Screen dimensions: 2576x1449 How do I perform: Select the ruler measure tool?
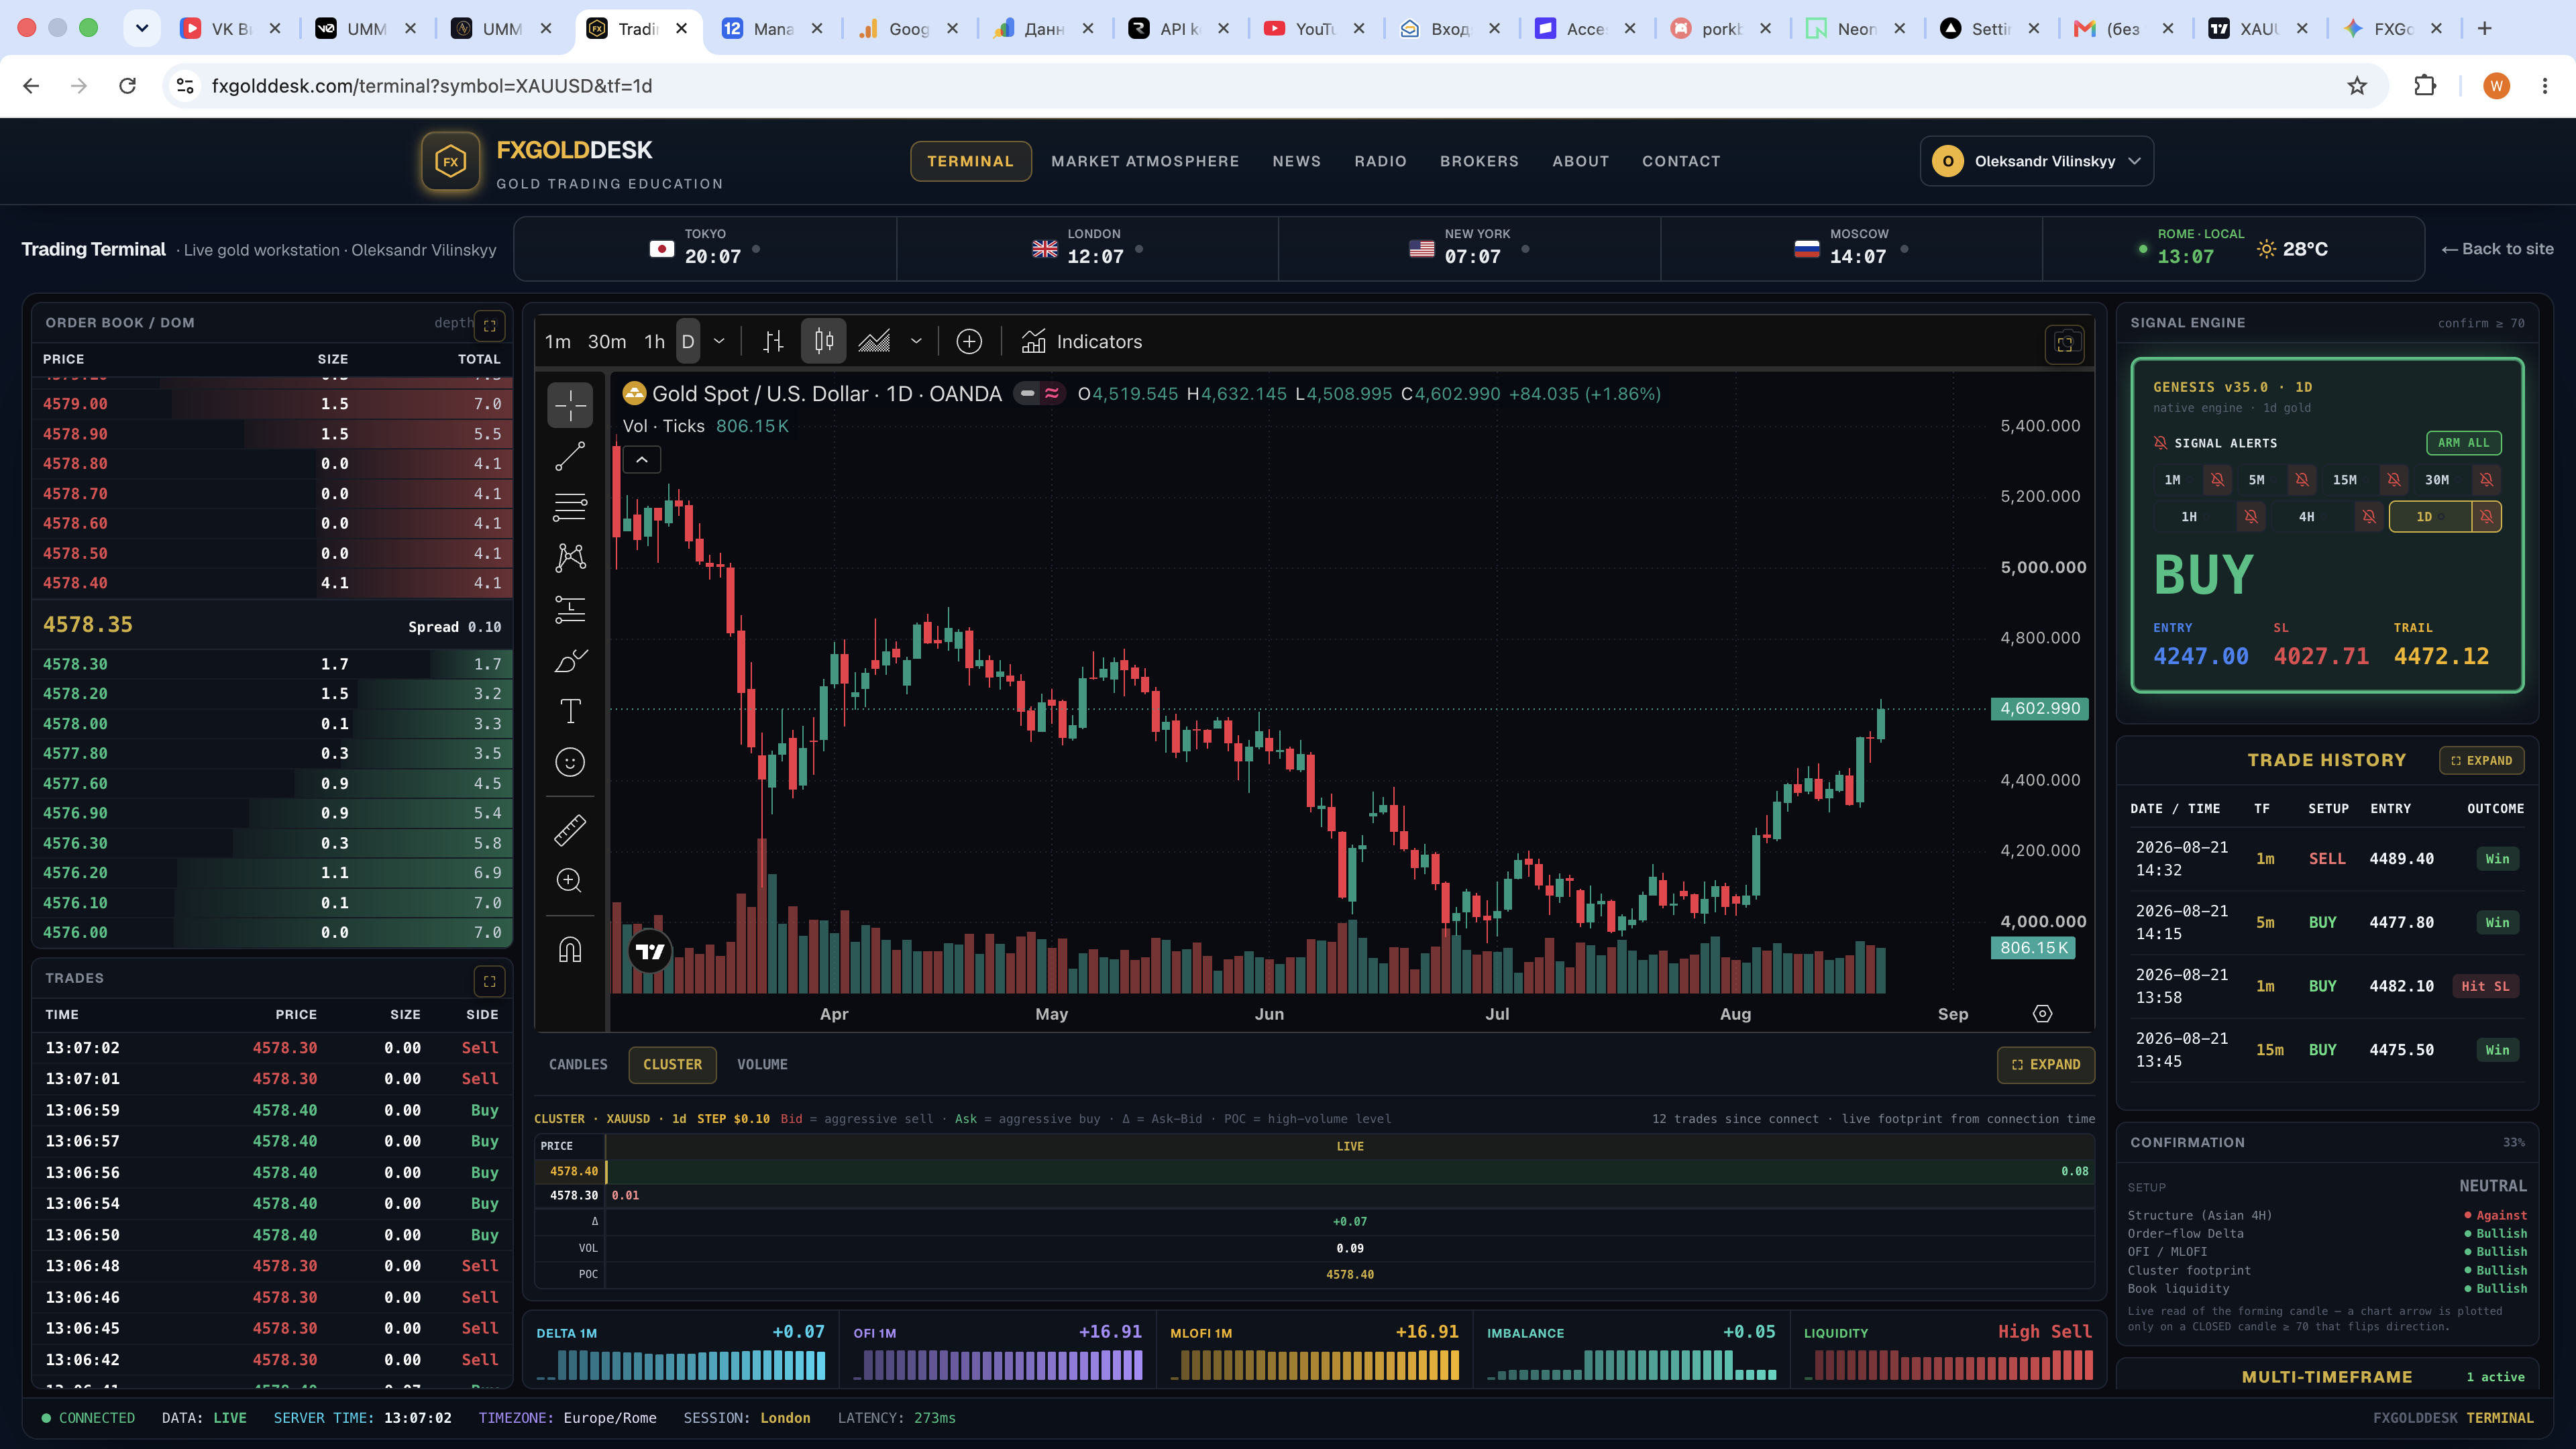[570, 829]
